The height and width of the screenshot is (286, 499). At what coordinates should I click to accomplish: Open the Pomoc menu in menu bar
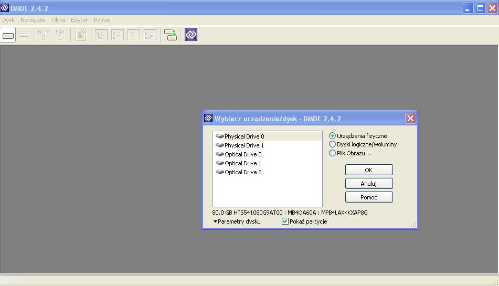coord(102,20)
